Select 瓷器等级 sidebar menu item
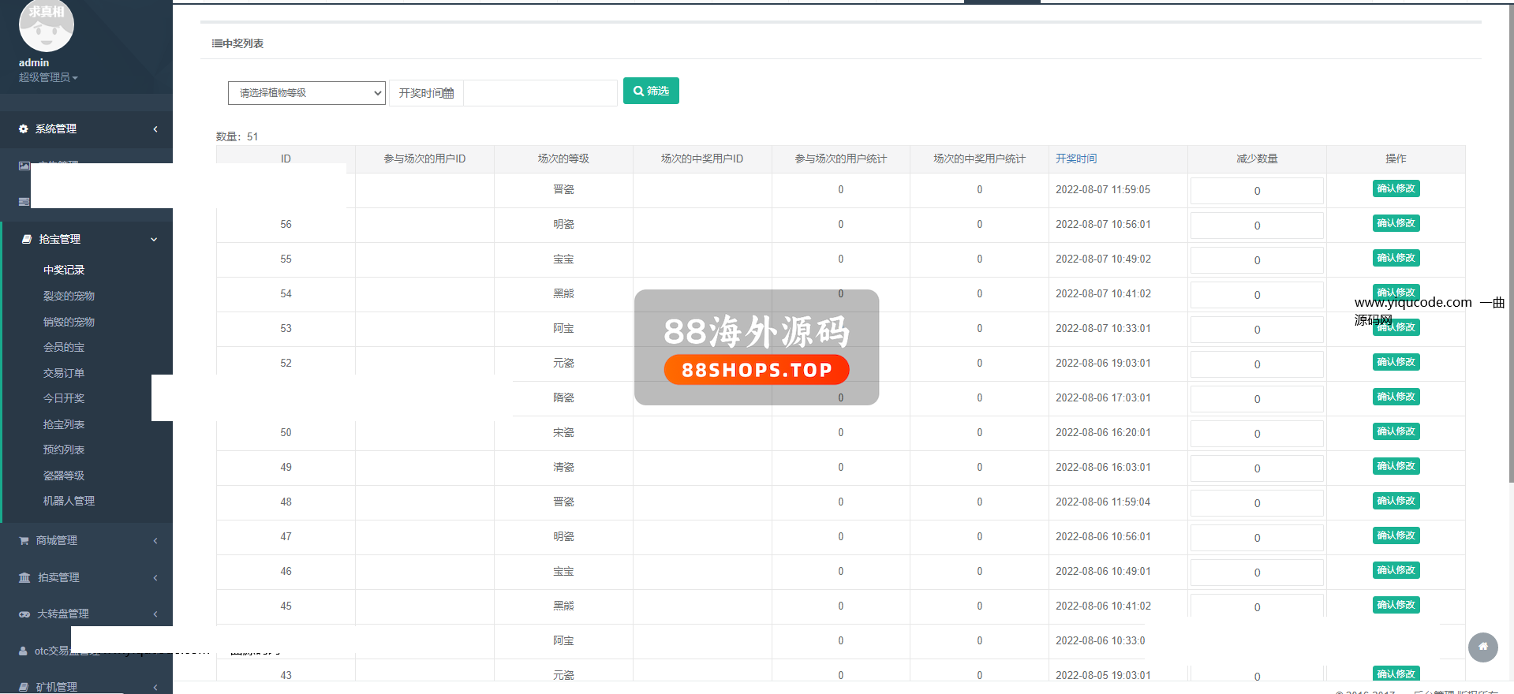 tap(64, 476)
